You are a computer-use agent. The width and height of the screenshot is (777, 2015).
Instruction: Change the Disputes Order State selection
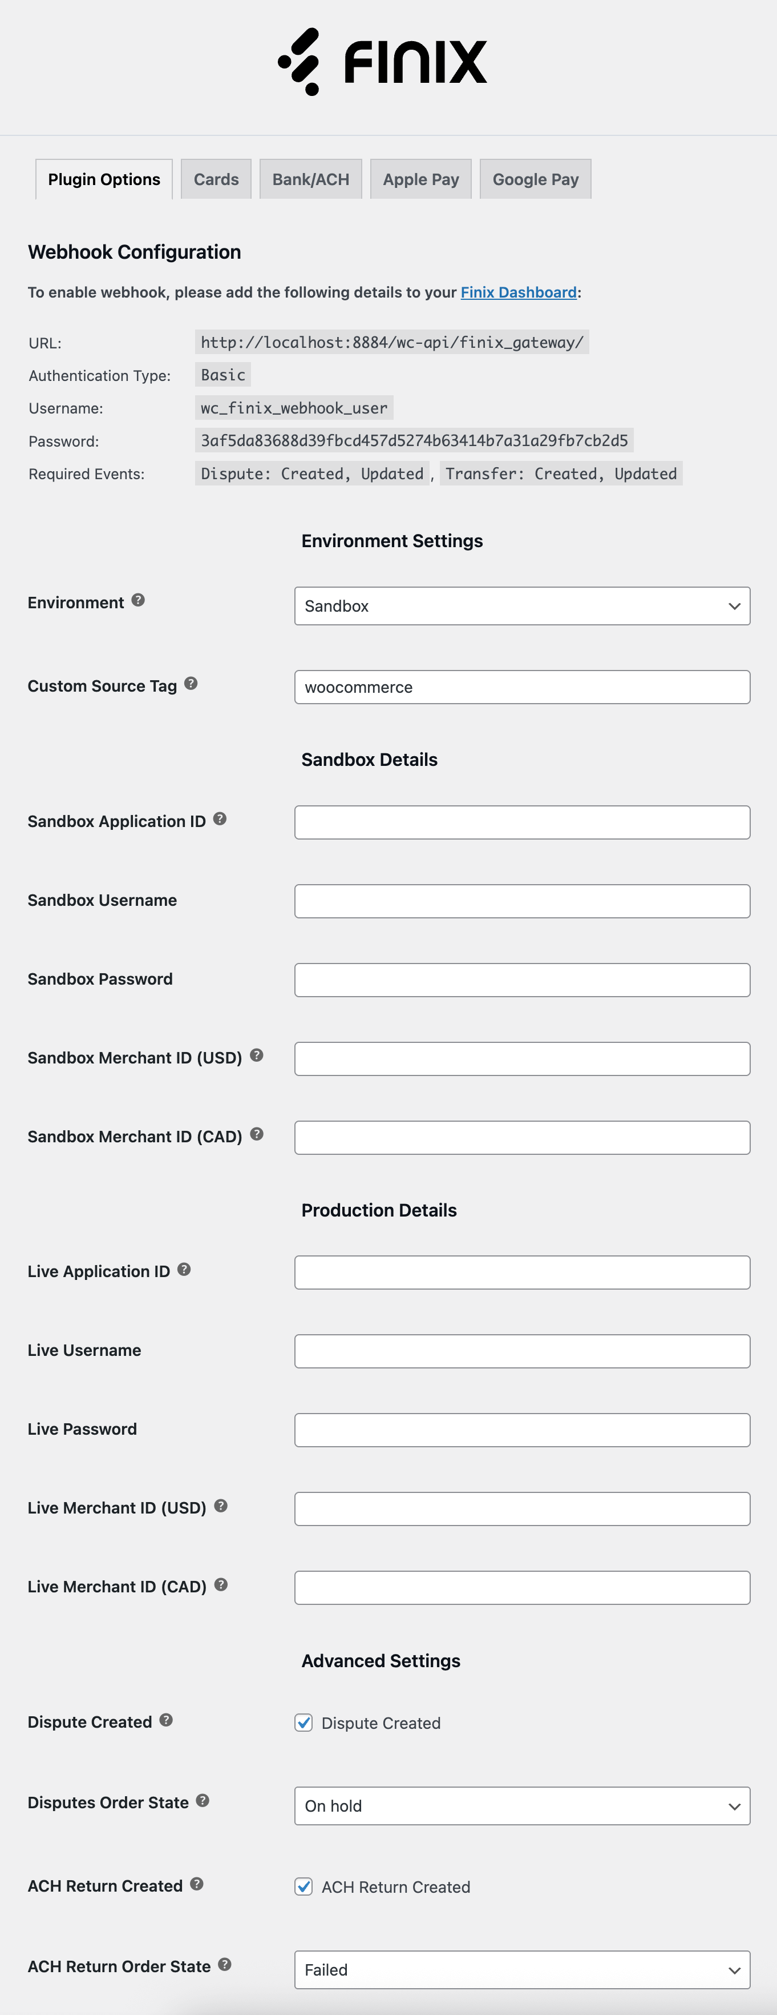[521, 1806]
